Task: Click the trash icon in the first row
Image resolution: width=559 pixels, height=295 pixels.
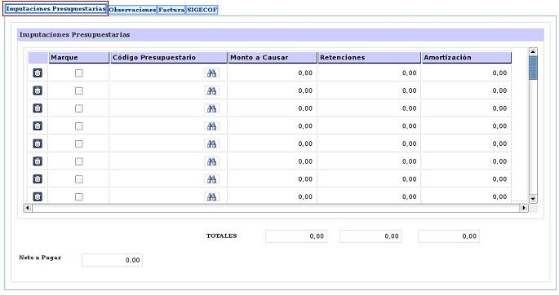Action: click(38, 73)
